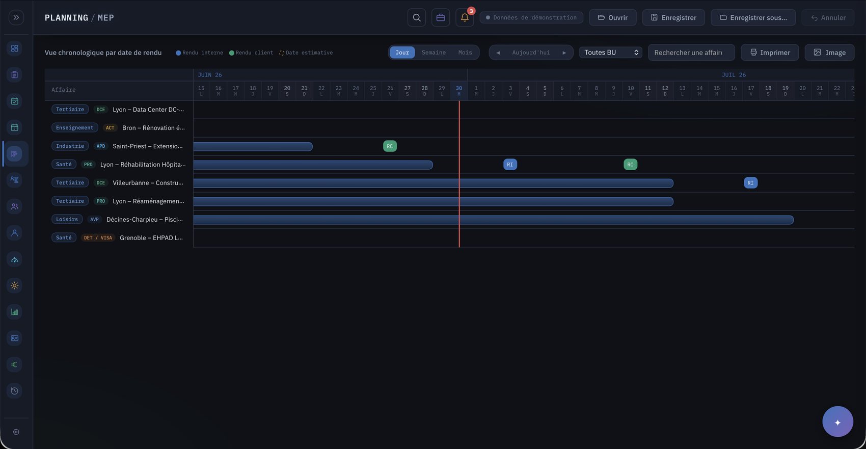This screenshot has width=866, height=449.
Task: Open the speedometer gauge sidebar icon
Action: tap(15, 259)
